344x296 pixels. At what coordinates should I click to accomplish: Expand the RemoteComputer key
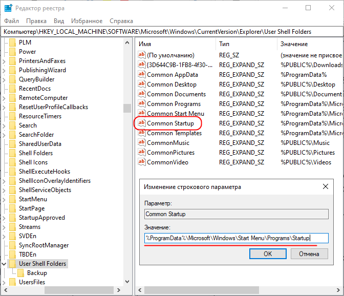[x=4, y=98]
